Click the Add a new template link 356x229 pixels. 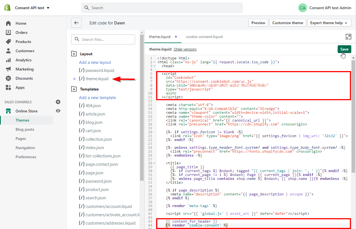[x=98, y=98]
